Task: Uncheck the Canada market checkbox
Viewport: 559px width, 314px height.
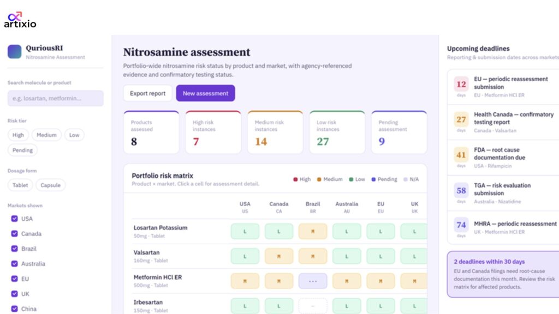Action: (x=14, y=233)
